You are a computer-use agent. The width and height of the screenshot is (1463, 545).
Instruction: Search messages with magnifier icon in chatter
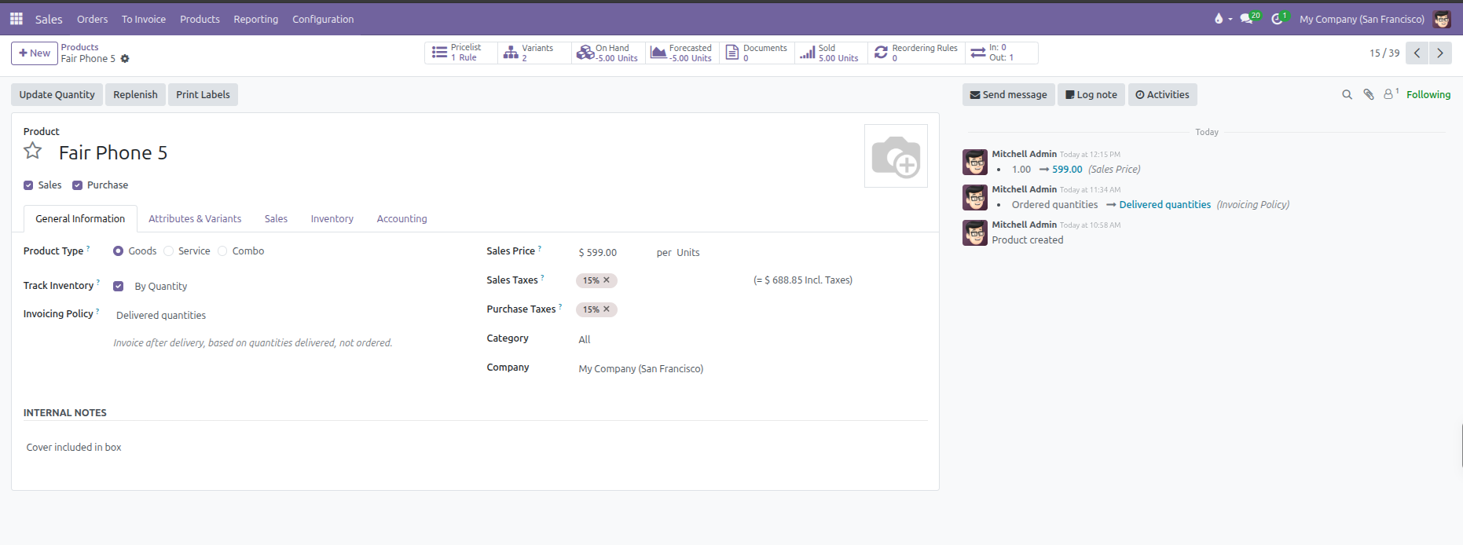[1347, 95]
